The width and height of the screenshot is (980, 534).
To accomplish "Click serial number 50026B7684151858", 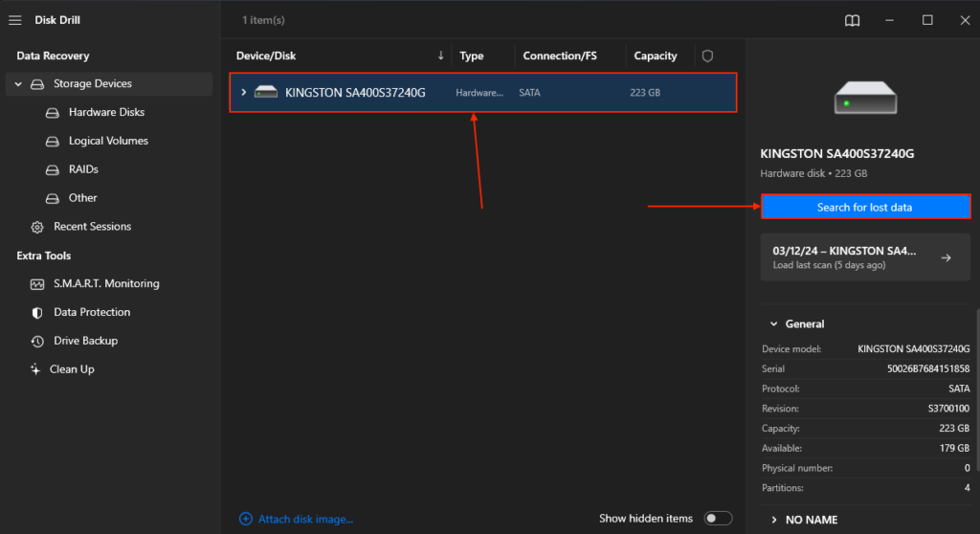I will 928,369.
